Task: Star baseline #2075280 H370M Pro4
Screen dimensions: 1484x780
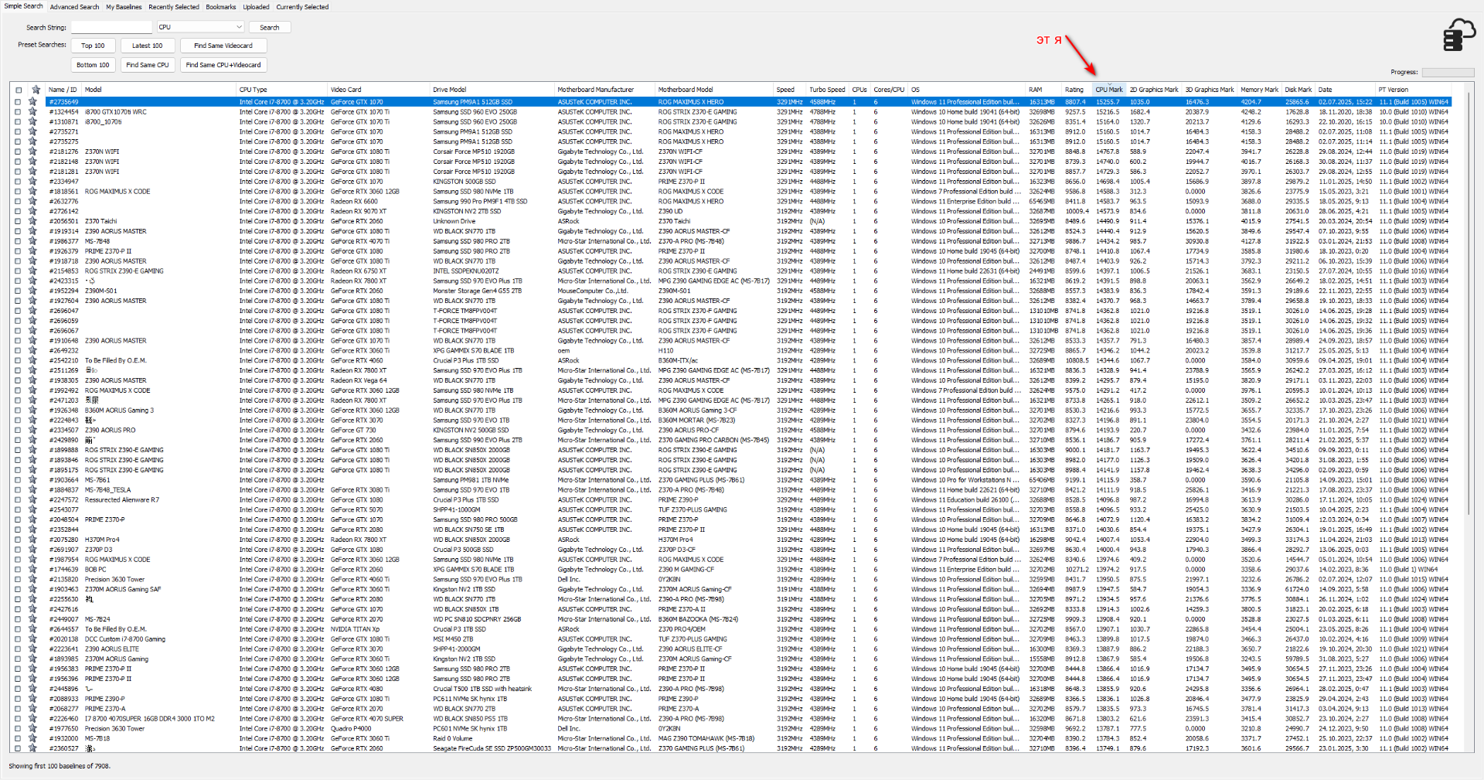Action: coord(33,540)
